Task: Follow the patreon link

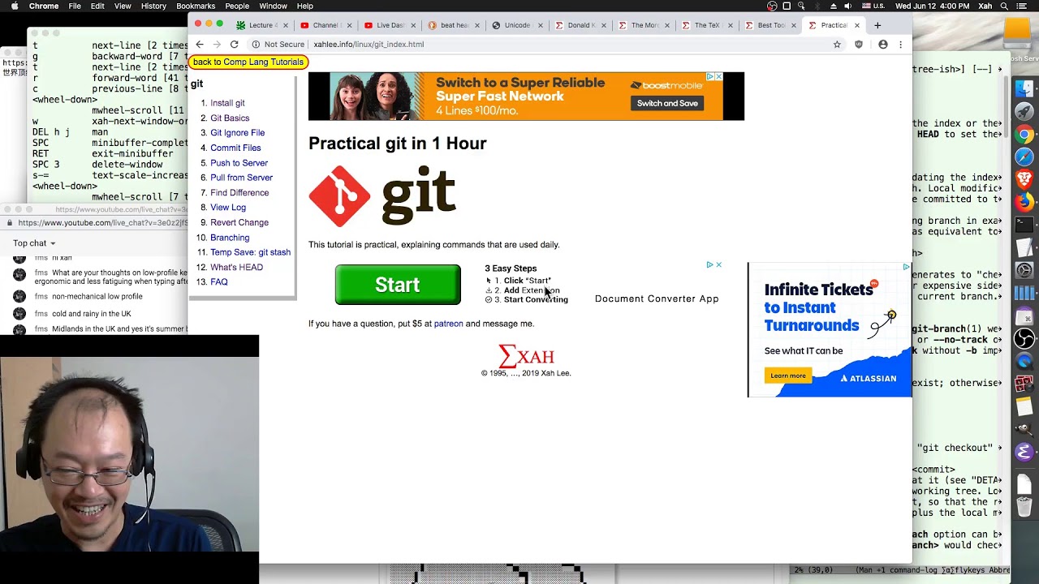Action: pos(448,324)
